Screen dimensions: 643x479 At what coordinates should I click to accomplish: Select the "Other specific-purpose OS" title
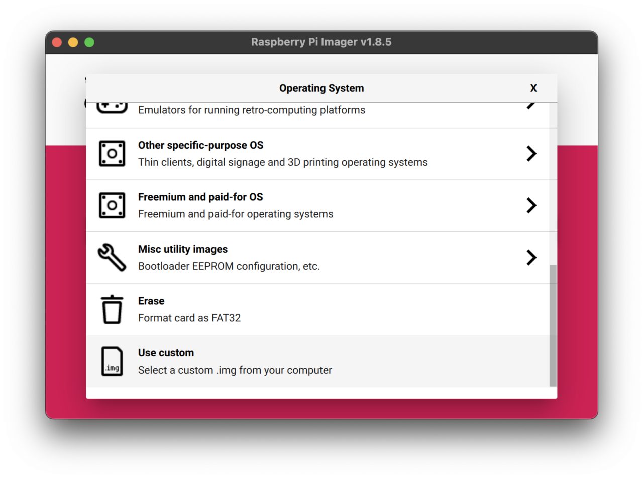200,145
